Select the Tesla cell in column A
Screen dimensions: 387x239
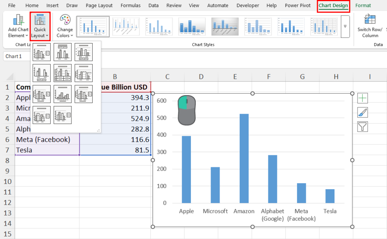tap(47, 150)
